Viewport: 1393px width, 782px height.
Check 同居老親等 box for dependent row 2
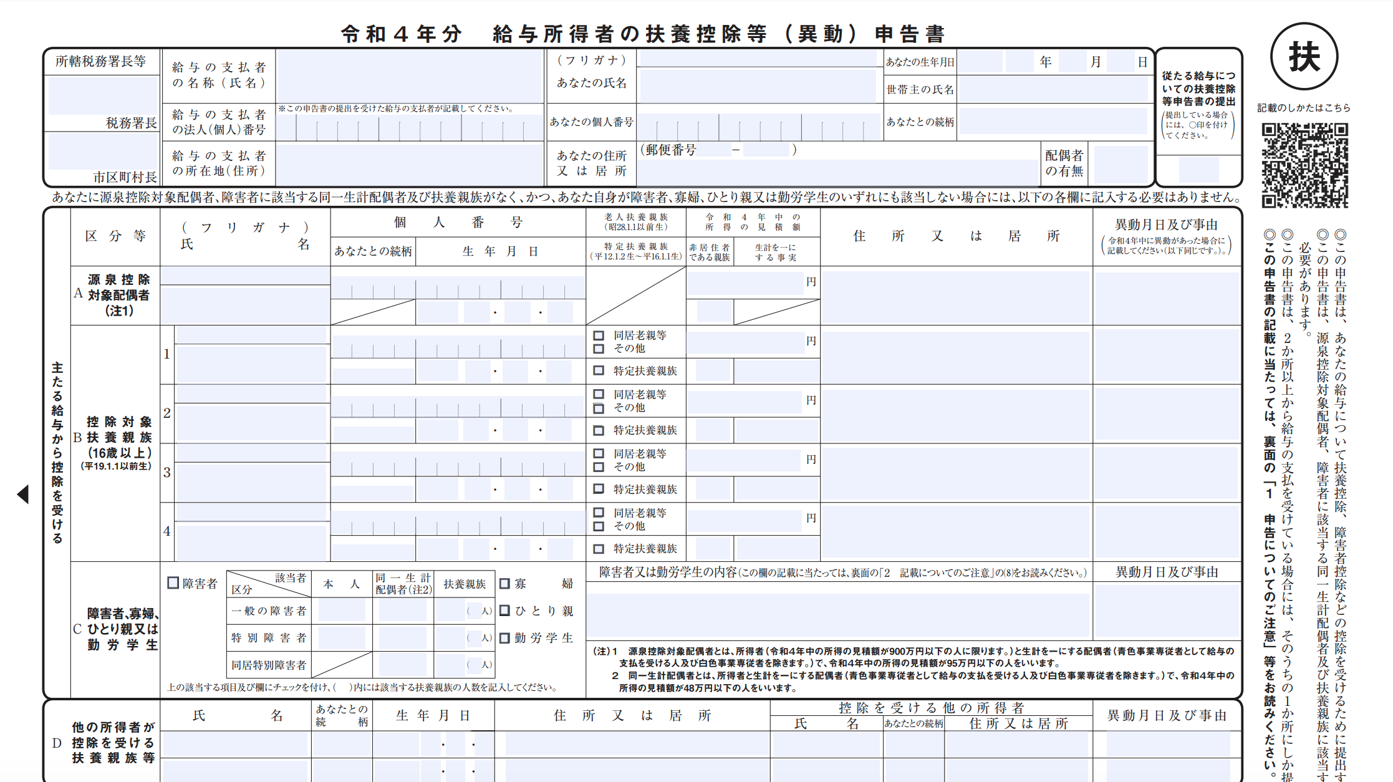(x=599, y=394)
